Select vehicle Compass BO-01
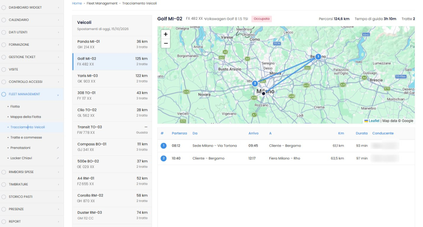This screenshot has width=423, height=227. tap(112, 147)
